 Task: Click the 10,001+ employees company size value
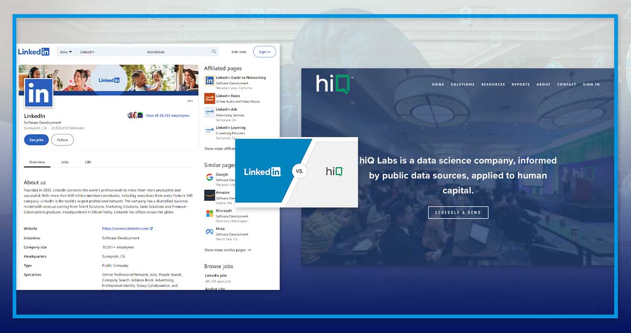(x=118, y=247)
